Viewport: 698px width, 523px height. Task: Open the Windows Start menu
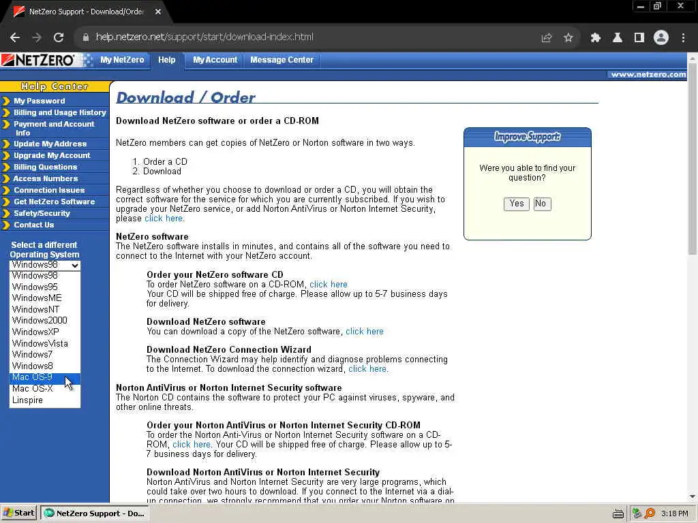tap(18, 513)
